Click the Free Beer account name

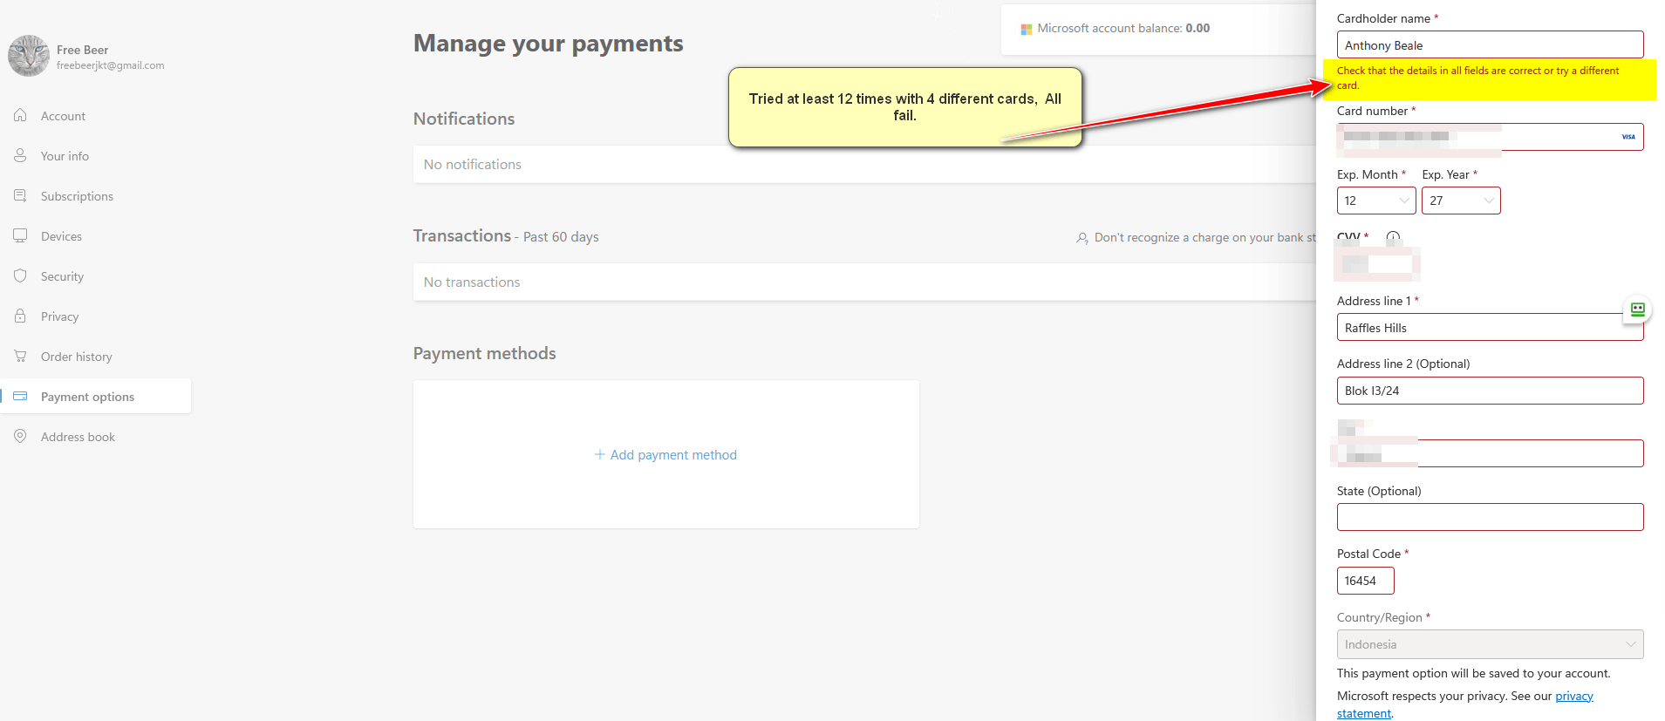pyautogui.click(x=83, y=50)
